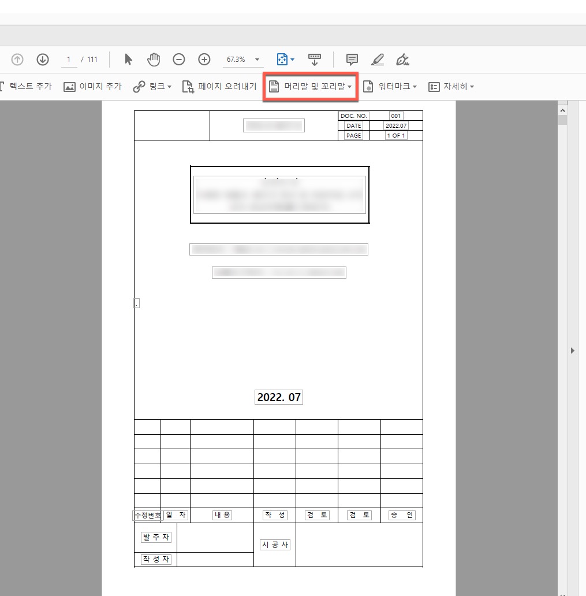
Task: Select the 001 document number text
Action: pos(396,116)
